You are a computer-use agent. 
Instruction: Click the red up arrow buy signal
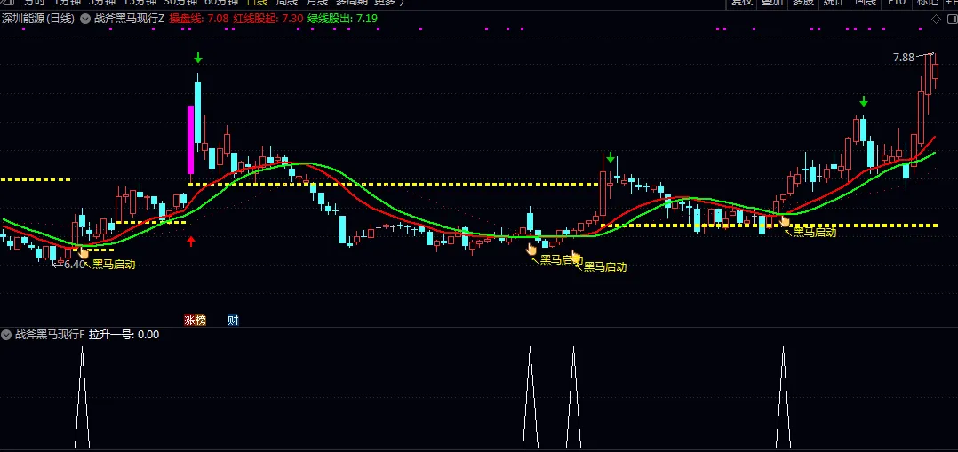point(191,241)
